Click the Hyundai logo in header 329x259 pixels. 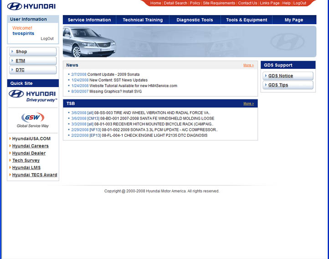[x=31, y=6]
